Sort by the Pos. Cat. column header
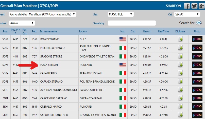Image resolution: width=205 pixels, height=120 pixels. click(x=25, y=31)
